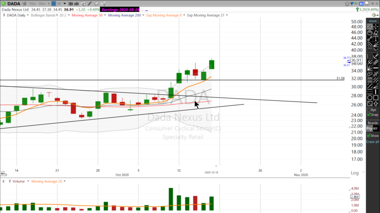Select the anchor tool
The width and height of the screenshot is (380, 213).
click(x=376, y=56)
